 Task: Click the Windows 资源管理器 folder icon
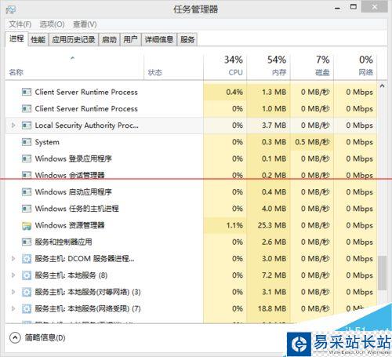click(27, 225)
